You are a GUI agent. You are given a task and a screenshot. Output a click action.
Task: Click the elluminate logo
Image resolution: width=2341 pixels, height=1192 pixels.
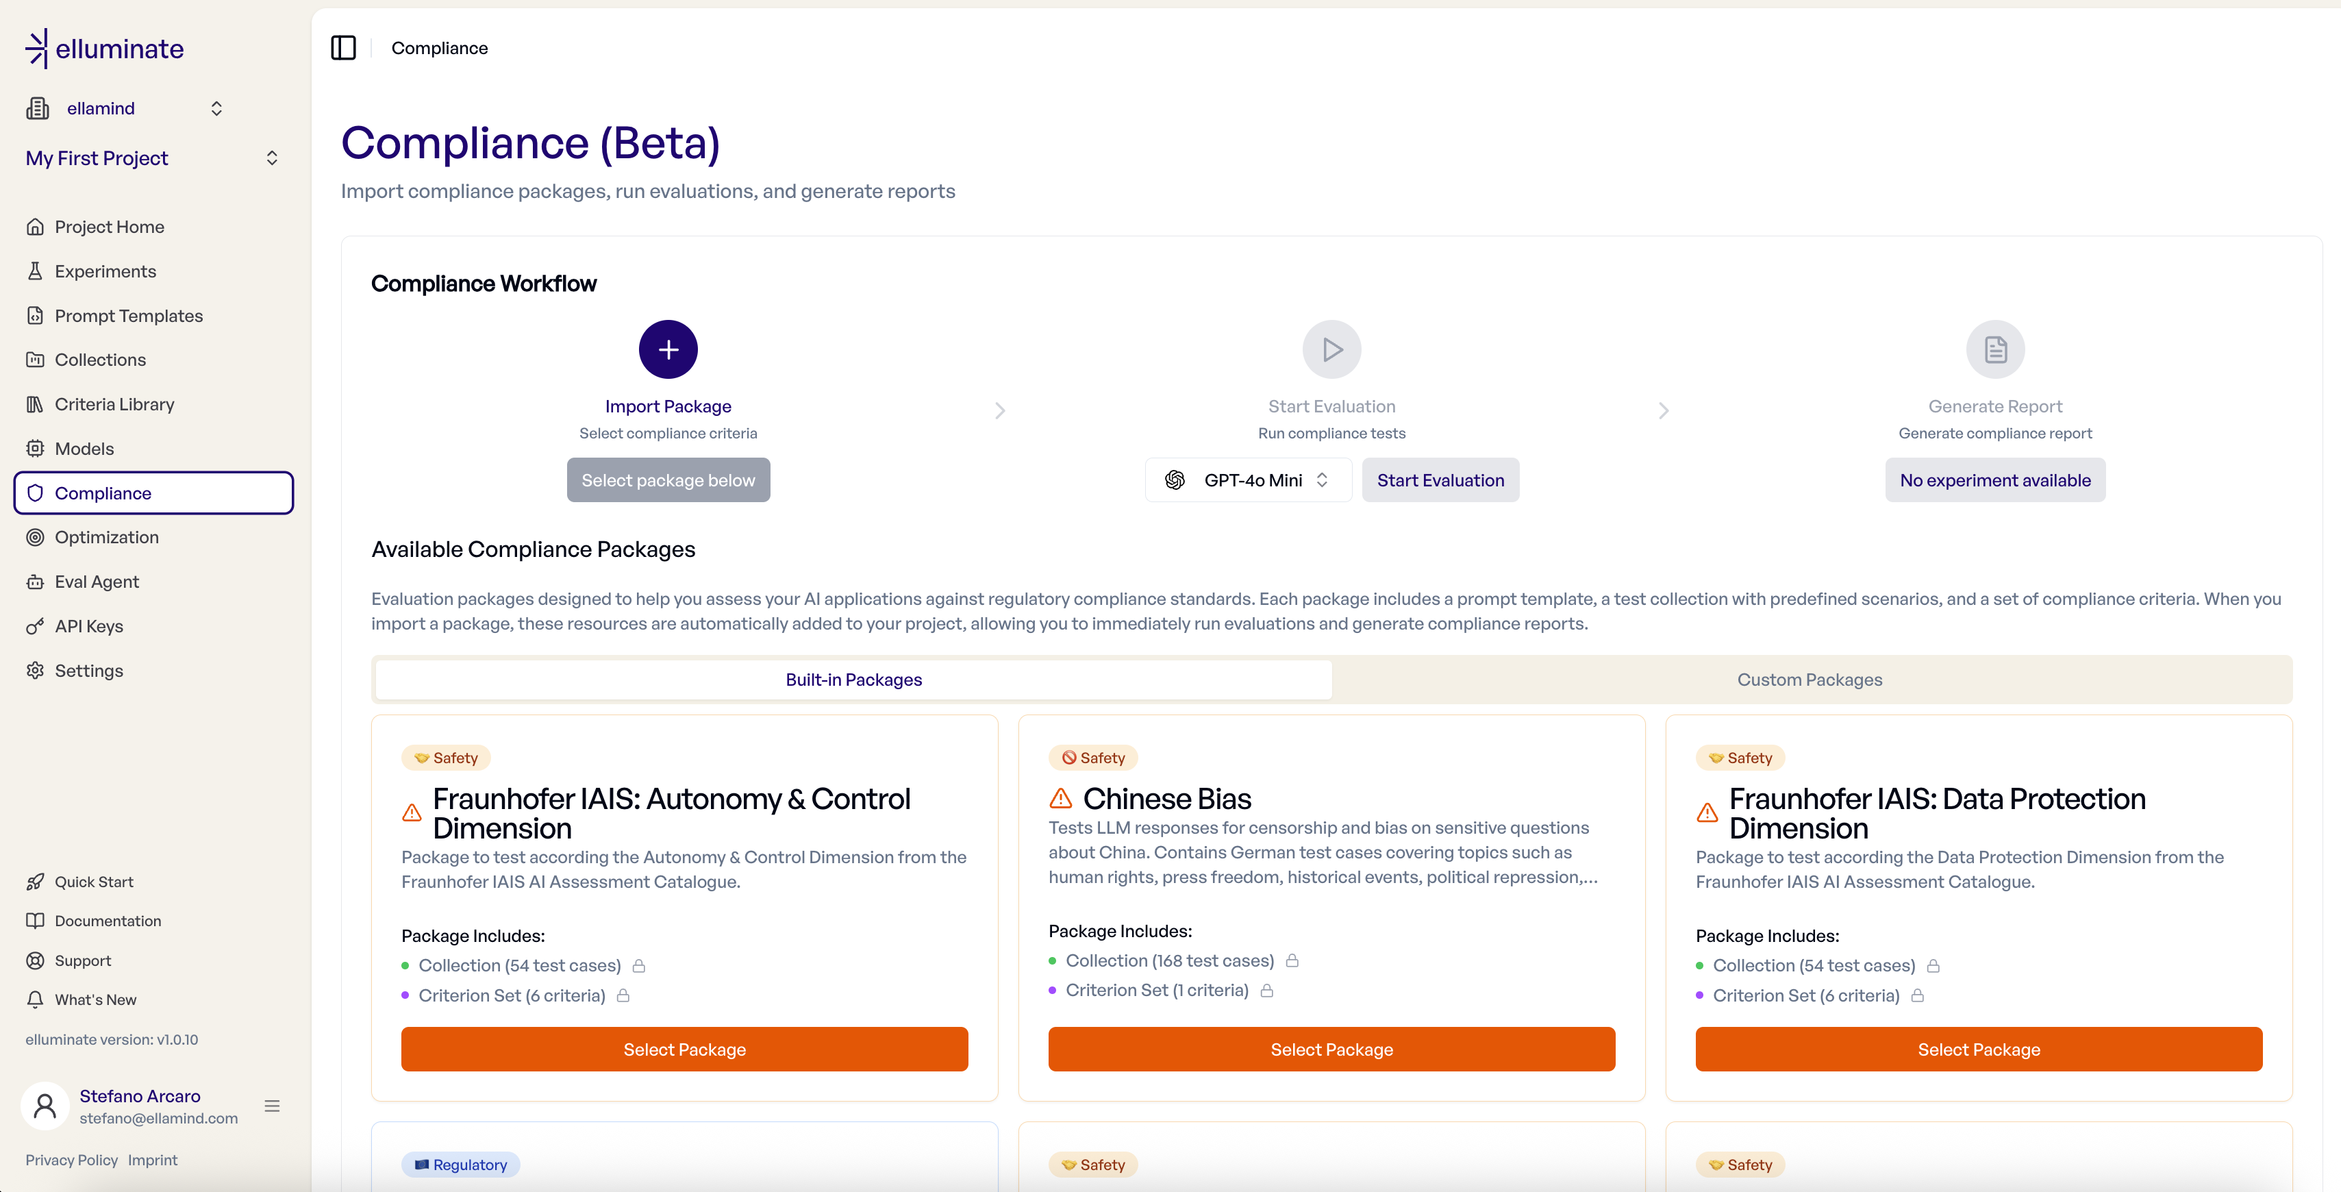(x=105, y=47)
